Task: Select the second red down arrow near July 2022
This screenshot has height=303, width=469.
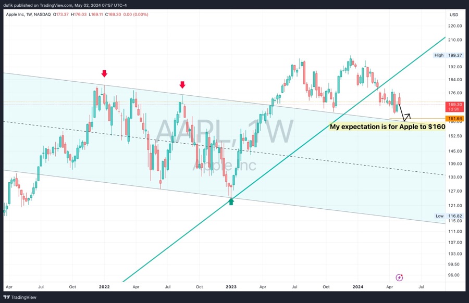Action: (182, 84)
